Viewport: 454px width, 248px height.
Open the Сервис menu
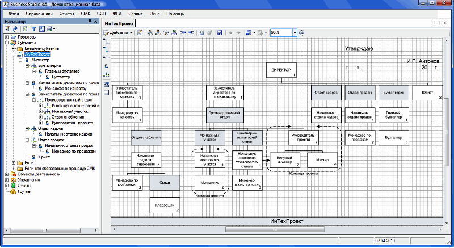[x=136, y=14]
